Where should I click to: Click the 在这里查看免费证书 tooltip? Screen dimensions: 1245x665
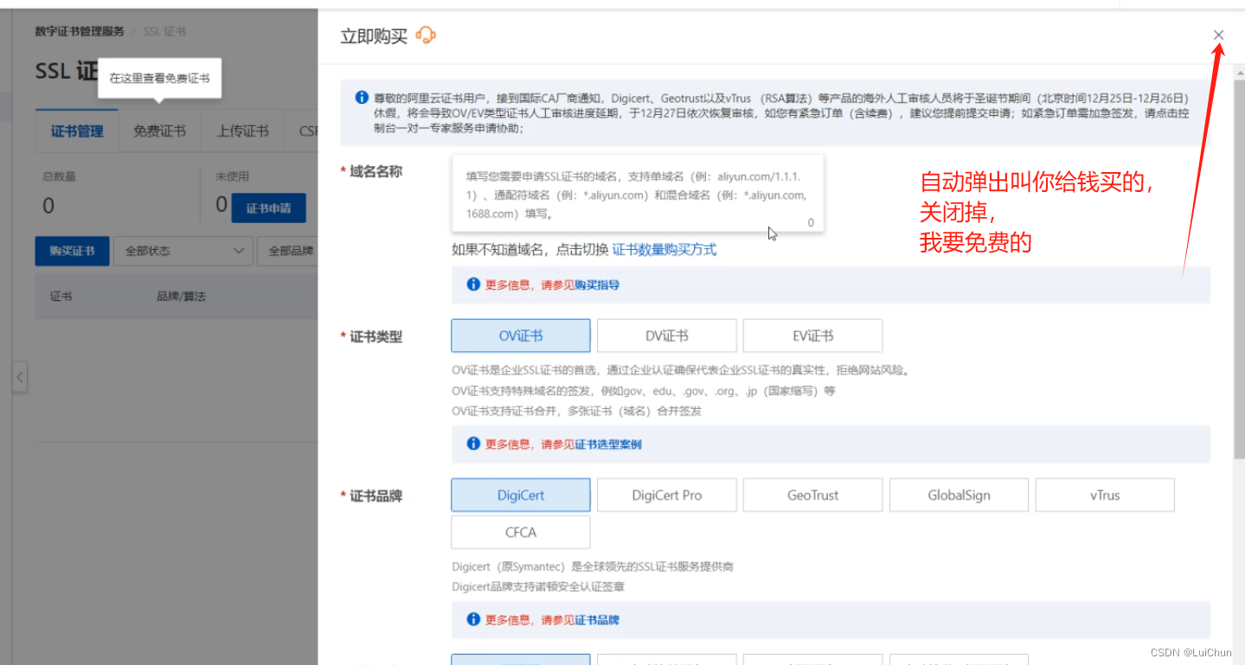159,78
